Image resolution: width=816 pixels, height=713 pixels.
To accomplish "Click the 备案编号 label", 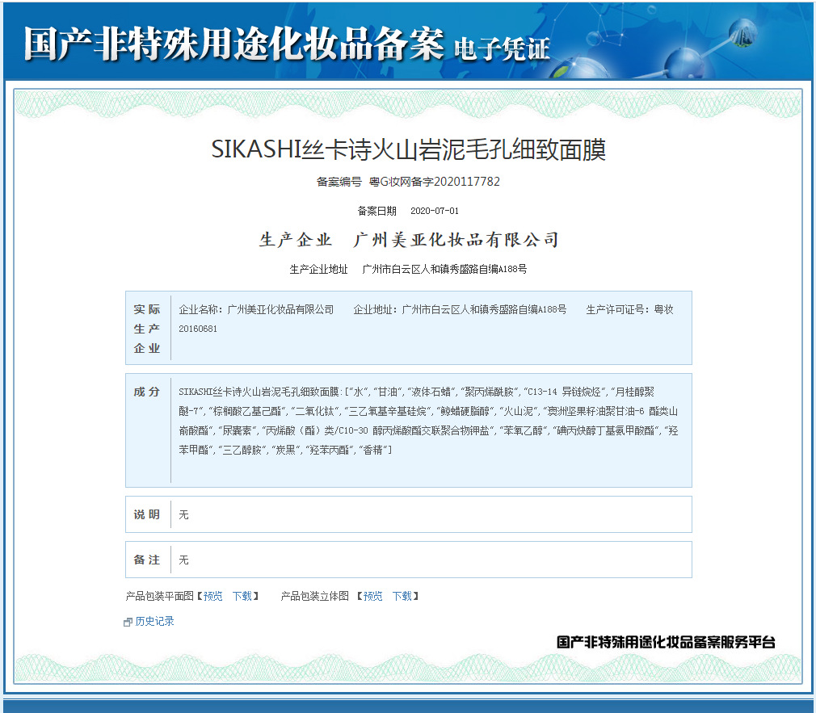I will pyautogui.click(x=339, y=182).
